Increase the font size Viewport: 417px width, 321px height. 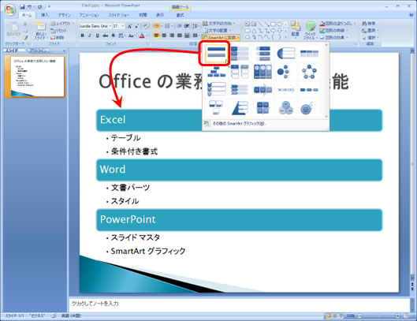click(x=129, y=26)
